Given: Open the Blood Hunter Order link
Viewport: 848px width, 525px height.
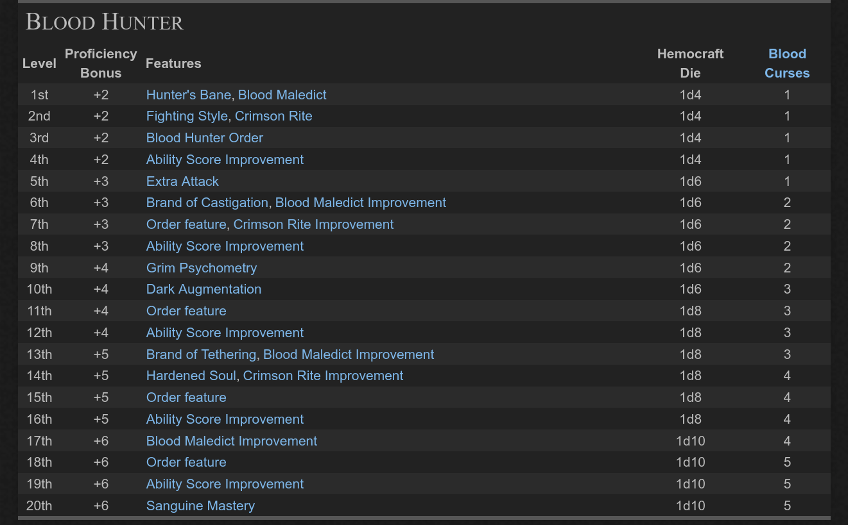Looking at the screenshot, I should pyautogui.click(x=204, y=137).
